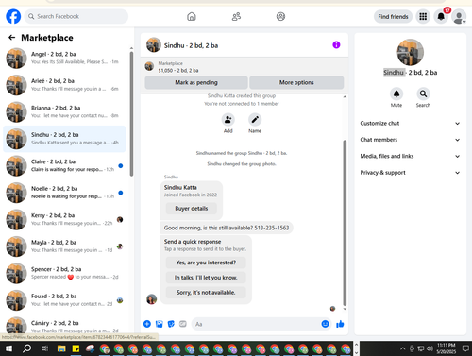This screenshot has width=472, height=356.
Task: Open Arieé - 2 bd, 2 ba chat
Action: point(64,85)
